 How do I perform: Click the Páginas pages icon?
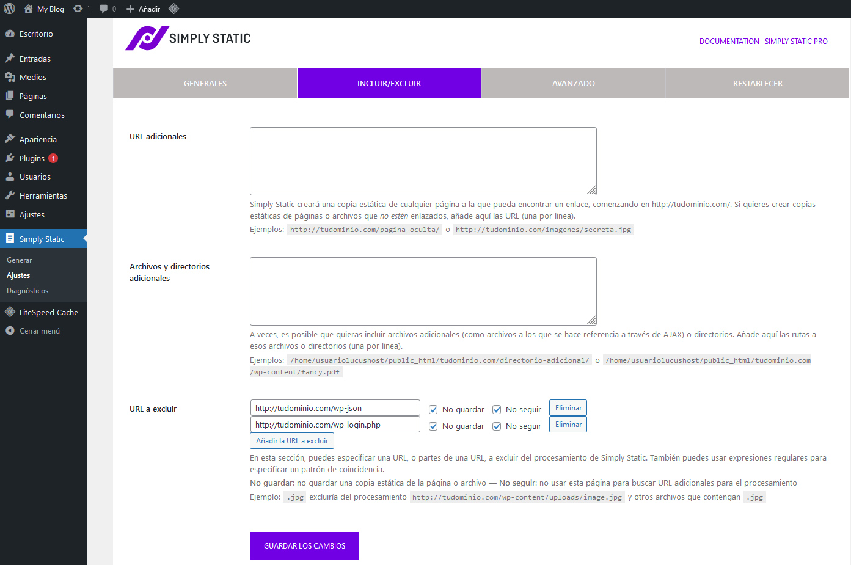10,96
